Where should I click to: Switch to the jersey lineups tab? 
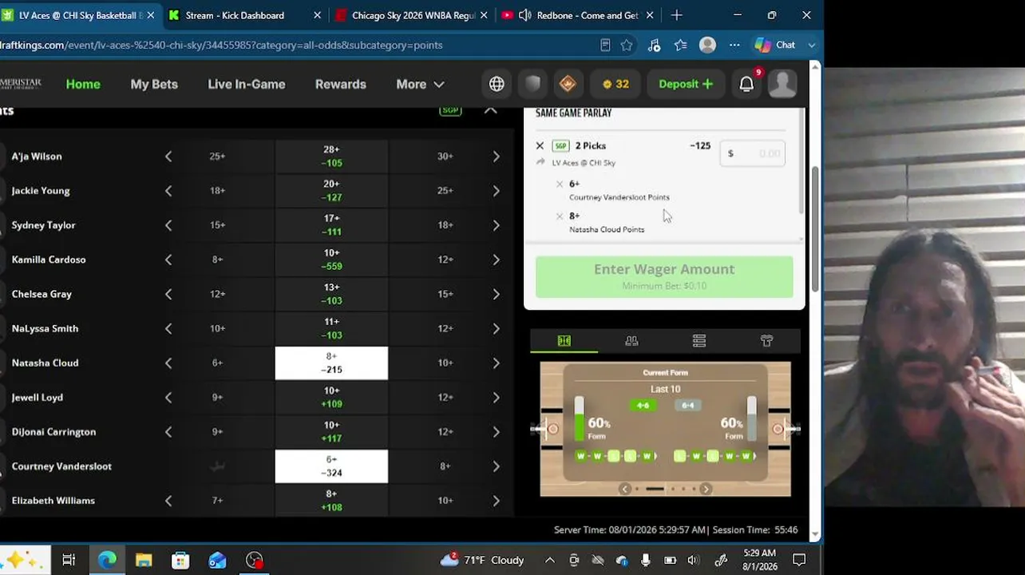click(x=766, y=341)
